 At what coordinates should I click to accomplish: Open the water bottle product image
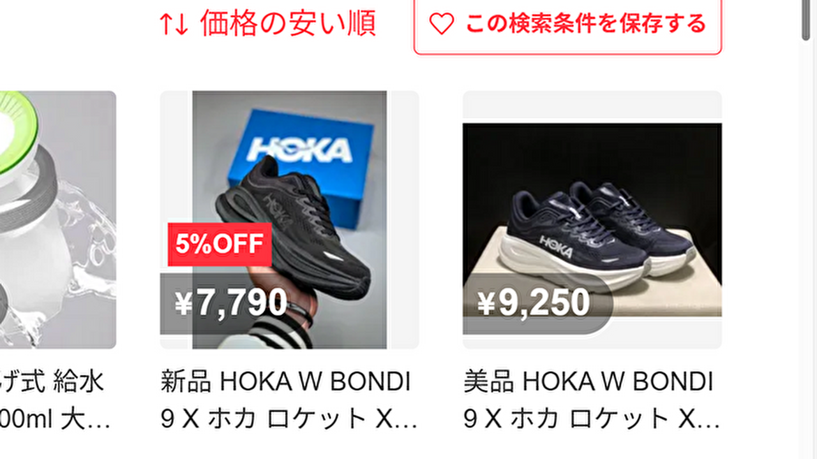point(58,220)
